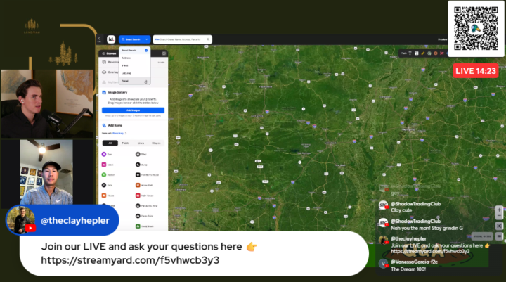Open the Smart Search dropdown button
506x282 pixels.
pyautogui.click(x=134, y=39)
